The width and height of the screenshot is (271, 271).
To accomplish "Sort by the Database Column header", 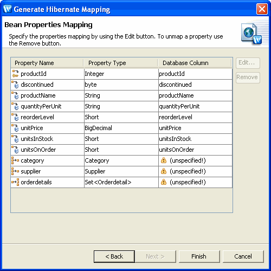I will pyautogui.click(x=195, y=63).
